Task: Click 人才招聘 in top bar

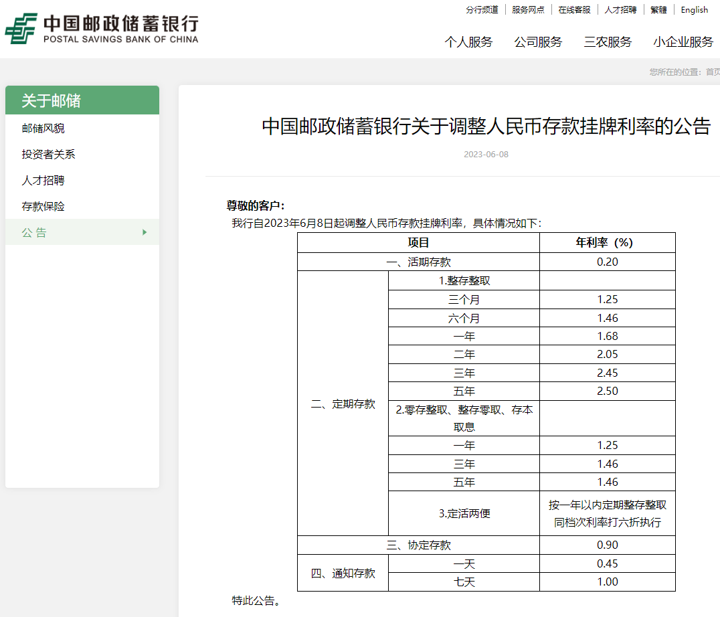Action: (620, 10)
